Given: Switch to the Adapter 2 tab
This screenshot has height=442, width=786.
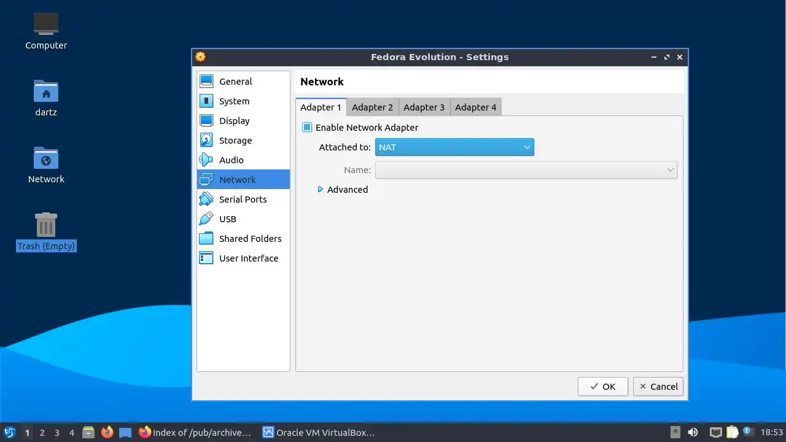Looking at the screenshot, I should pyautogui.click(x=372, y=107).
